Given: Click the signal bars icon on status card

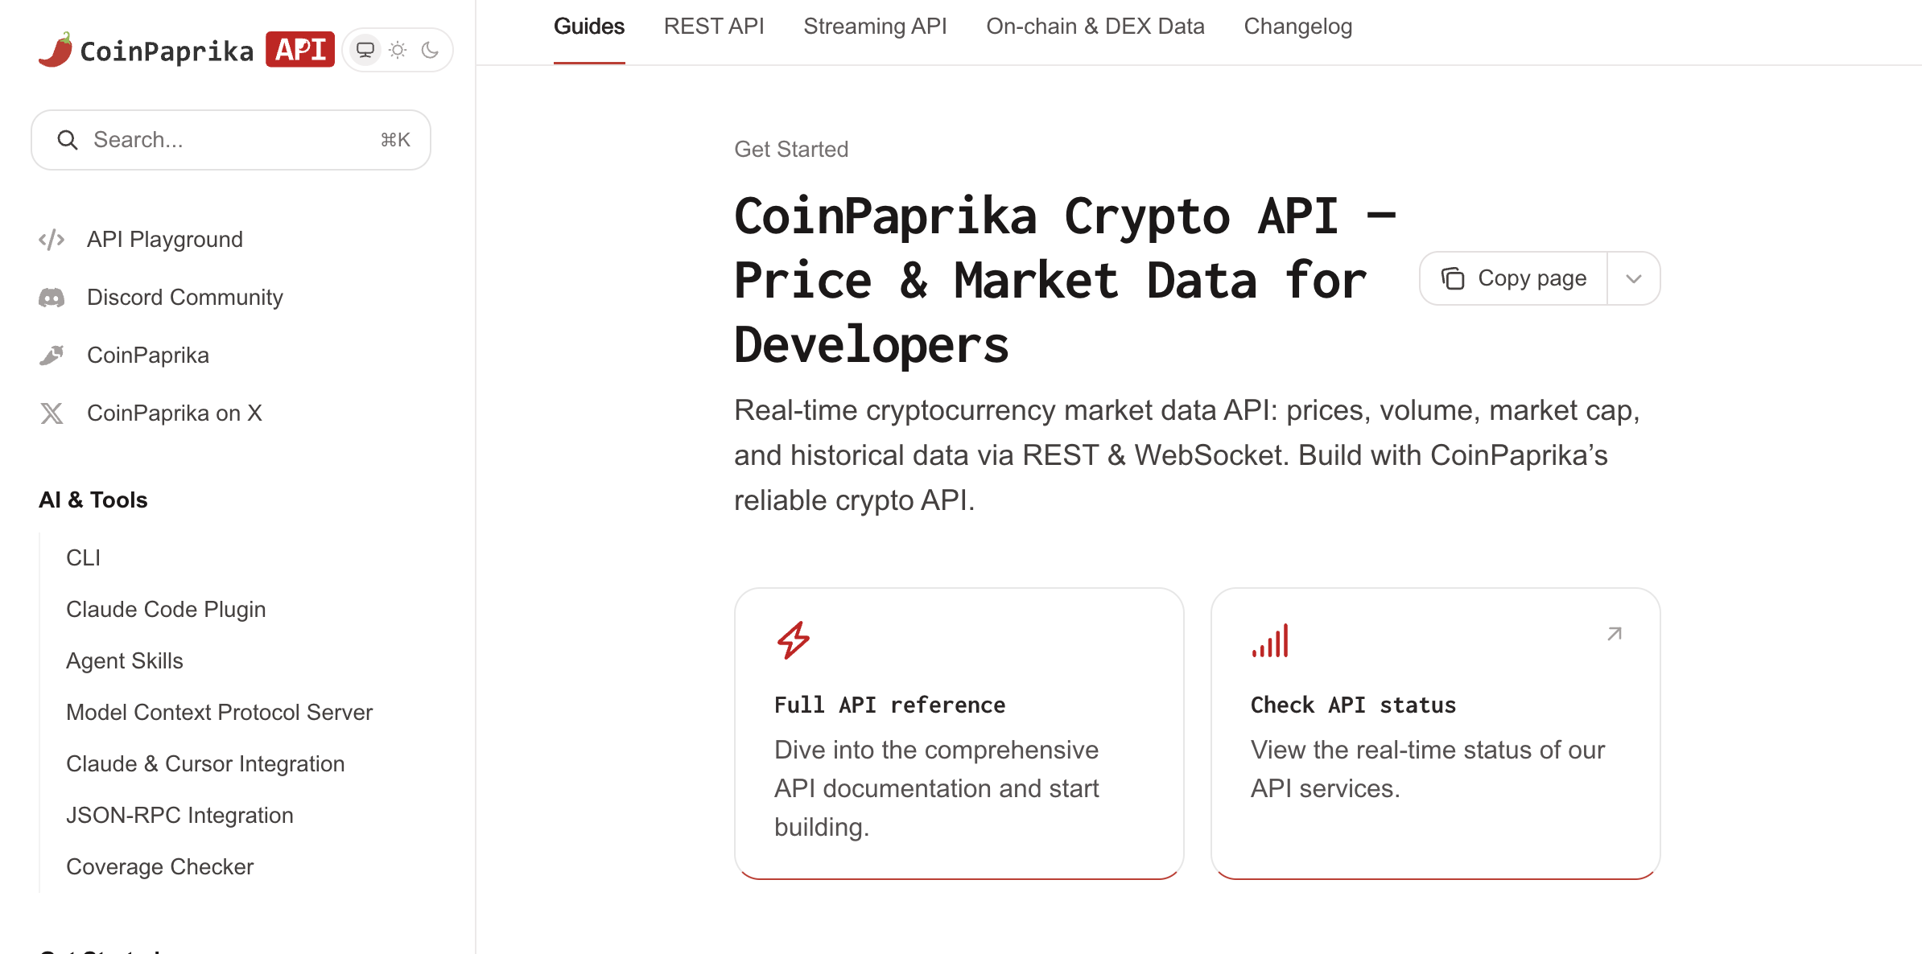Looking at the screenshot, I should (1270, 640).
